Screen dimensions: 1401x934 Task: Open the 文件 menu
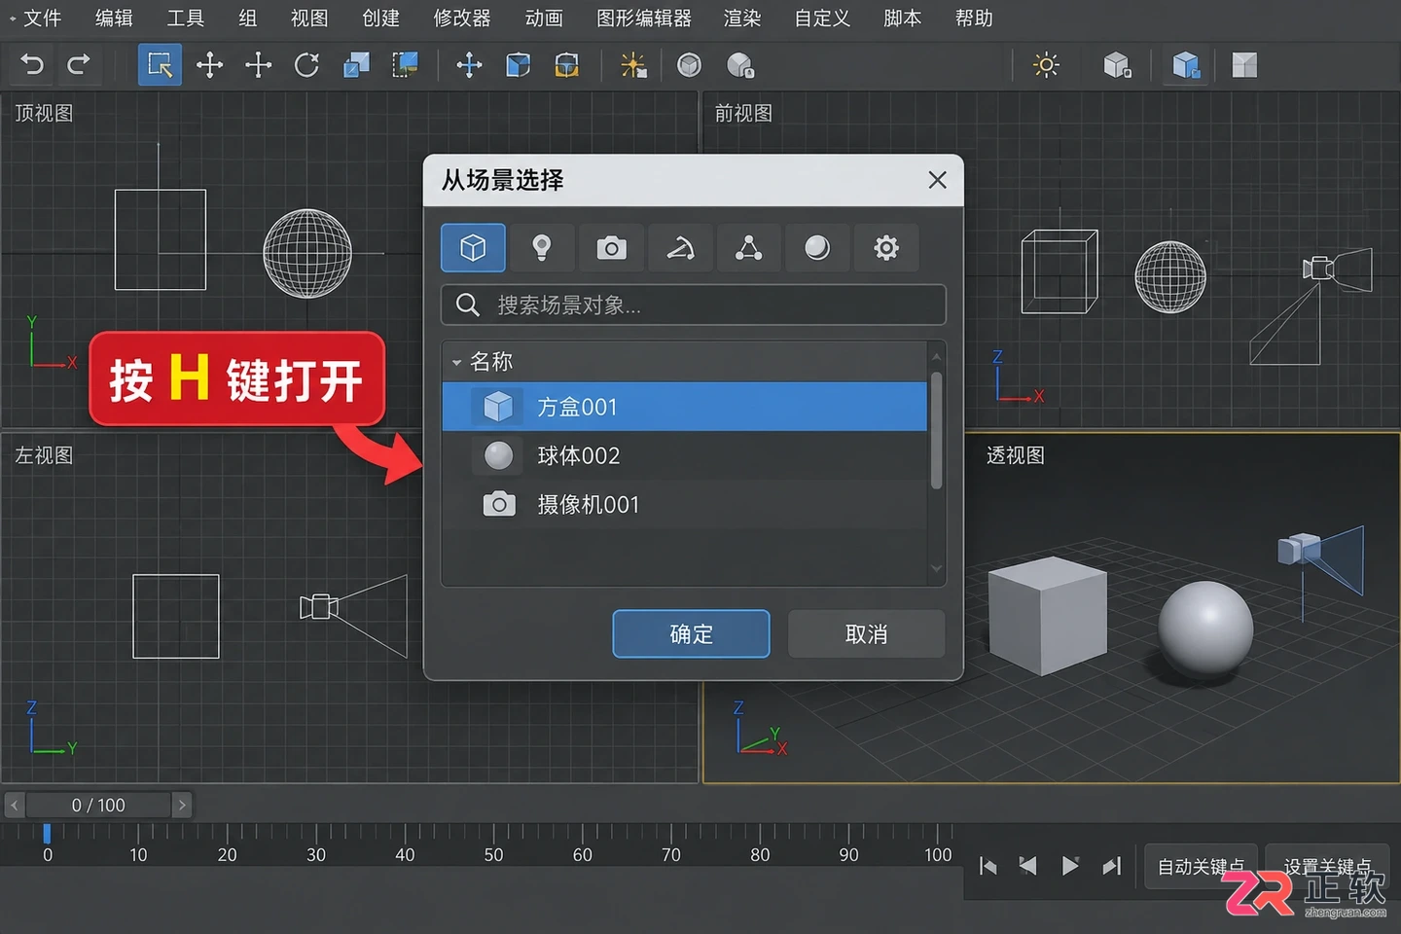click(42, 18)
